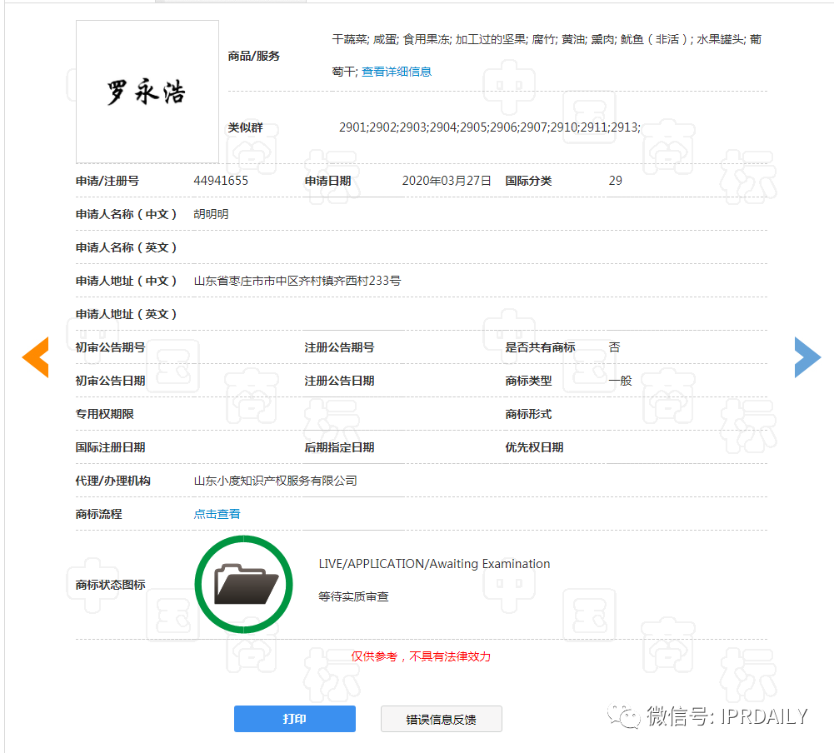Click the green folder trademark status icon

pos(243,584)
